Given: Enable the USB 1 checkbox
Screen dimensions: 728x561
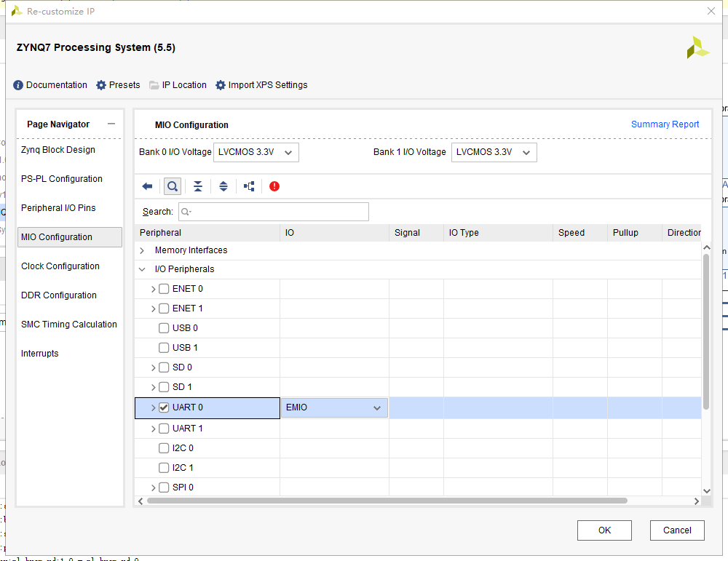Looking at the screenshot, I should pos(164,348).
